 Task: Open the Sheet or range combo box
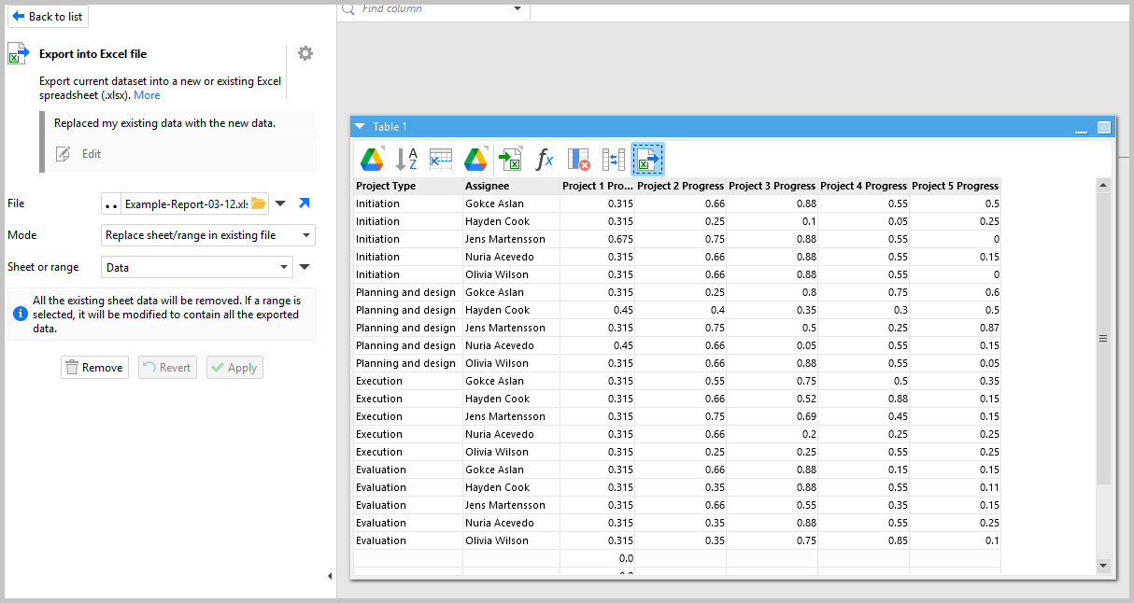[197, 267]
